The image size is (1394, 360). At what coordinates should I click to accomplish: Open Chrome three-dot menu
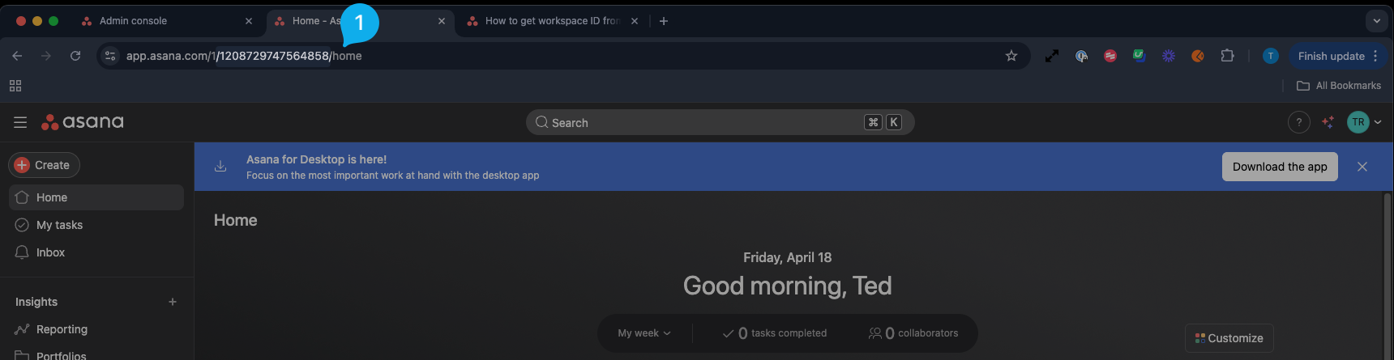[1375, 56]
